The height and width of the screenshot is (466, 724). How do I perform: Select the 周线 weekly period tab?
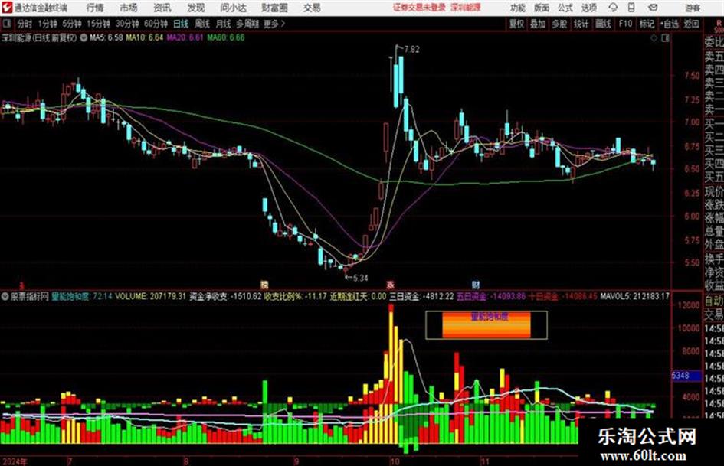click(x=201, y=24)
